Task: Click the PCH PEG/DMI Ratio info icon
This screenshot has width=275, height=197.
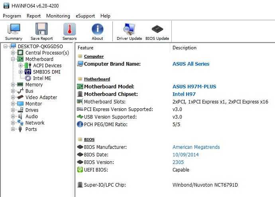Action: (x=80, y=124)
